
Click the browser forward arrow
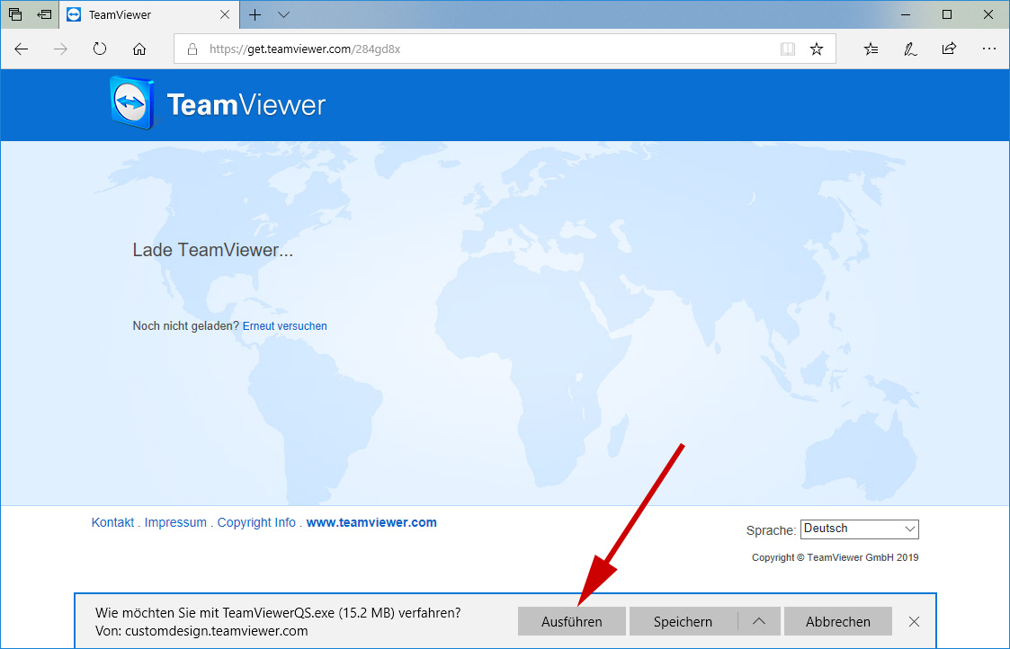tap(60, 49)
